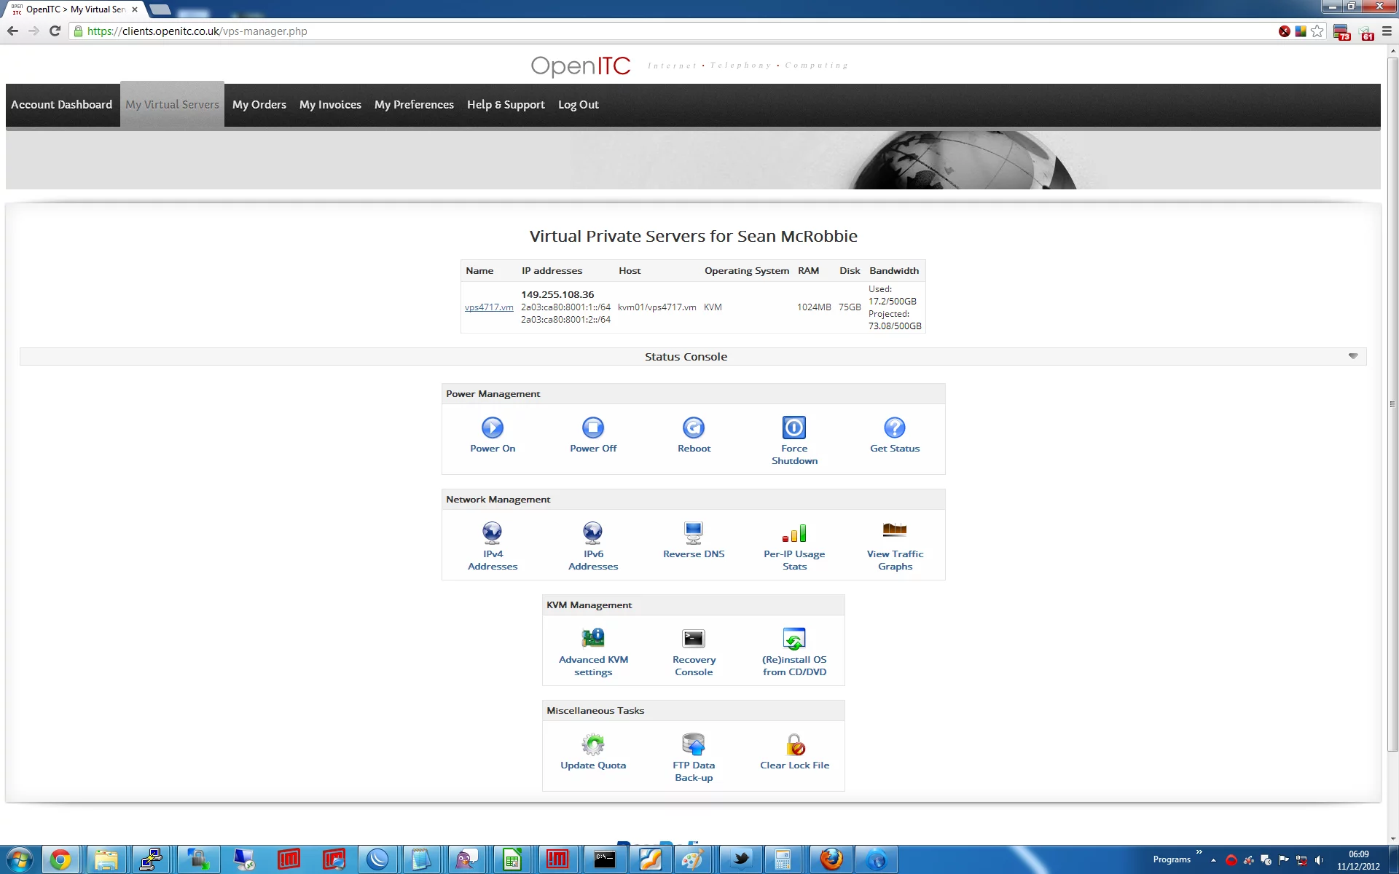The width and height of the screenshot is (1399, 874).
Task: Click the volume icon in system tray
Action: pos(1320,860)
